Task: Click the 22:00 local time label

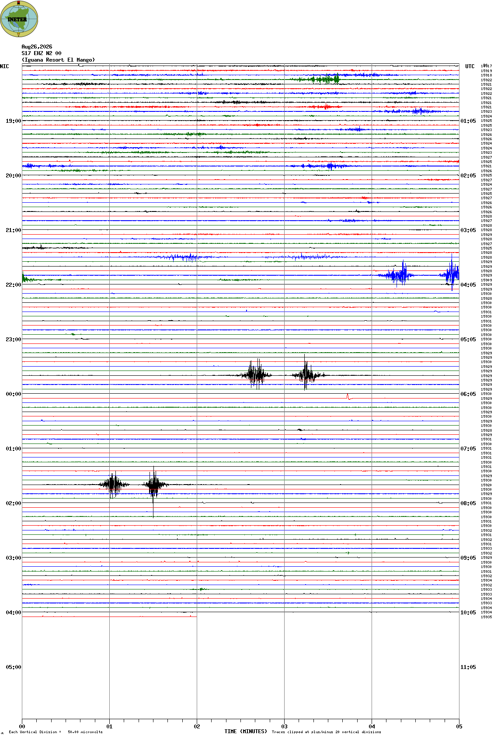Action: pos(13,285)
